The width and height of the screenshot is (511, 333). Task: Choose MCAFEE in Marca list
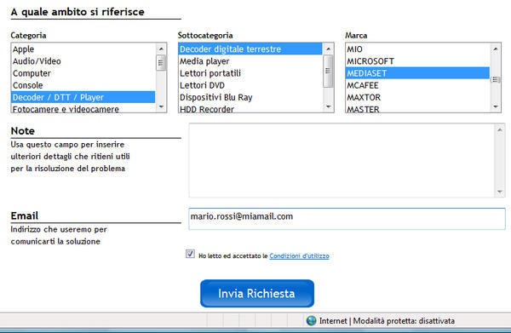coord(418,85)
